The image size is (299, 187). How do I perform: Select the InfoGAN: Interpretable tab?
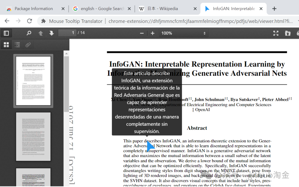[234, 9]
